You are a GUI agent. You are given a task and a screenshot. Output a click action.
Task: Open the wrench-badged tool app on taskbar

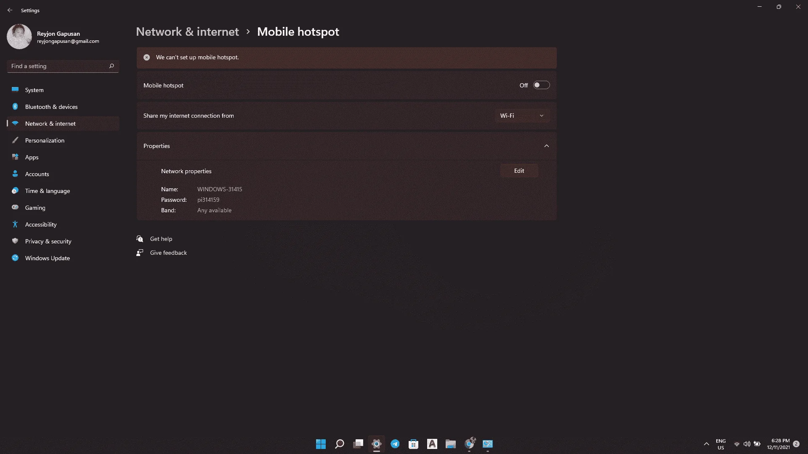pyautogui.click(x=469, y=444)
